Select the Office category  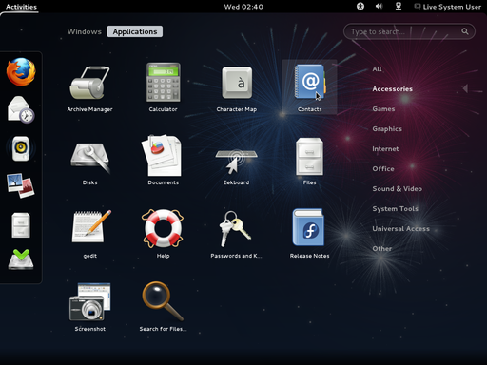[x=383, y=169]
